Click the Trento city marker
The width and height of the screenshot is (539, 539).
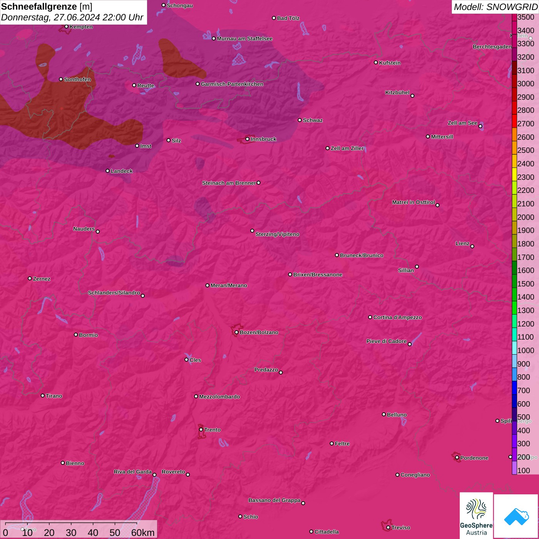click(x=201, y=430)
